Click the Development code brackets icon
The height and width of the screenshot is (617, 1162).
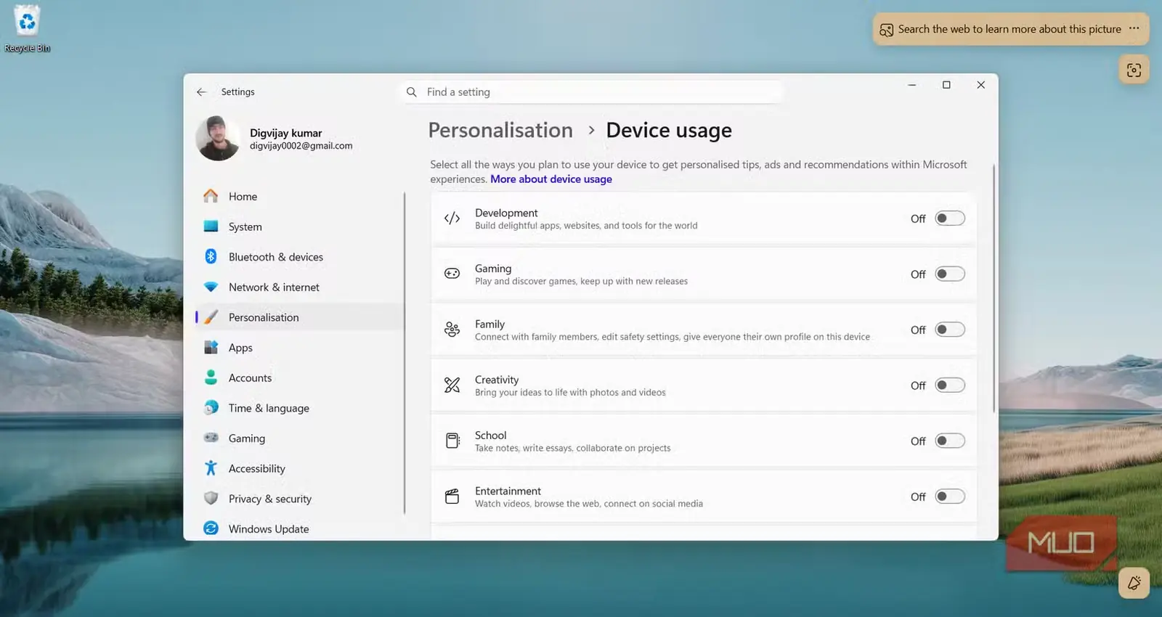coord(452,218)
